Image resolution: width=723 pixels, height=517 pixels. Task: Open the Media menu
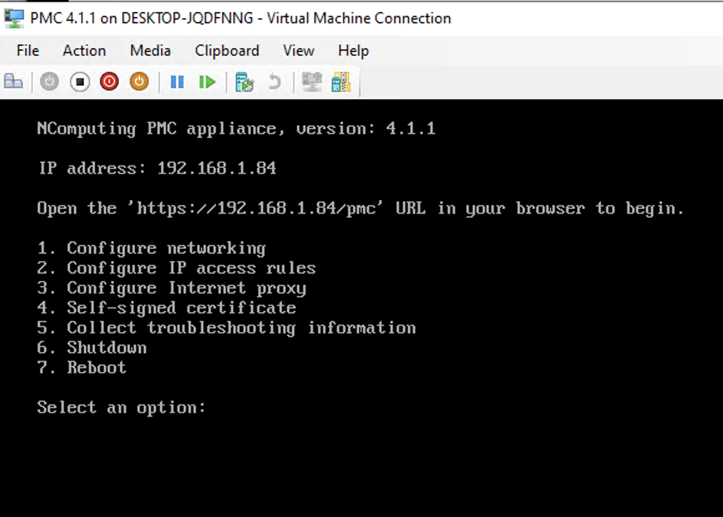coord(150,50)
